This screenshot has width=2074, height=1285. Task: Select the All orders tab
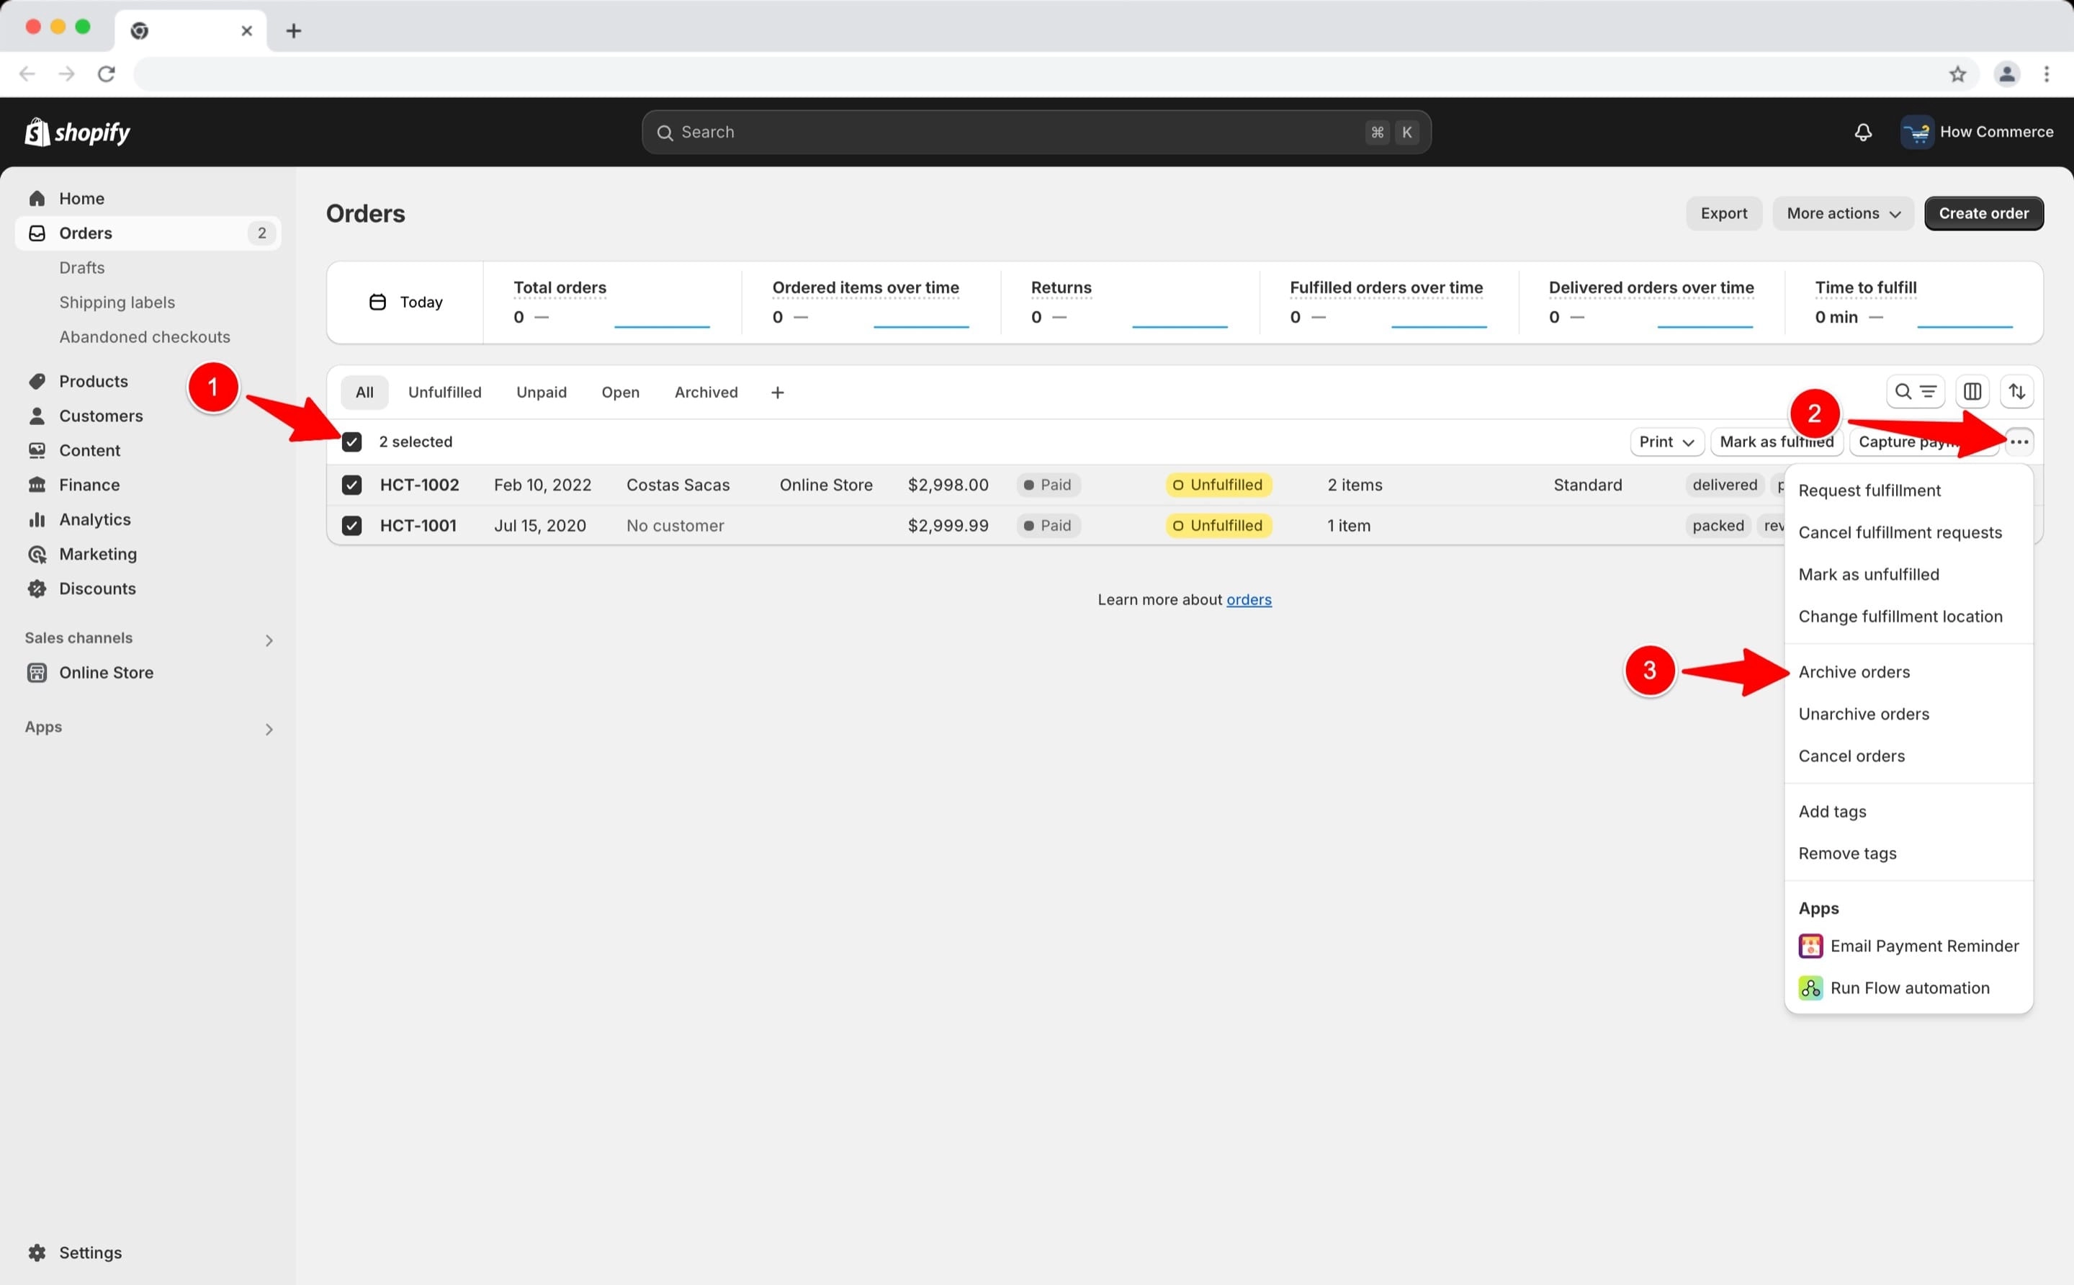[x=364, y=392]
